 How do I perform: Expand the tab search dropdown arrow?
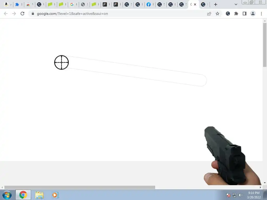pos(236,4)
